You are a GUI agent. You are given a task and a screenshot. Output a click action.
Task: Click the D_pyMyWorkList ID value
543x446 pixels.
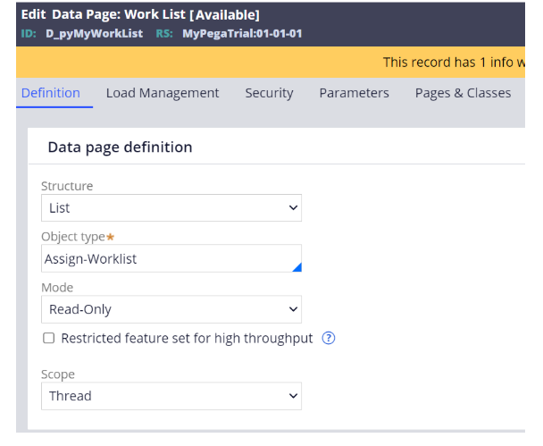click(x=94, y=33)
